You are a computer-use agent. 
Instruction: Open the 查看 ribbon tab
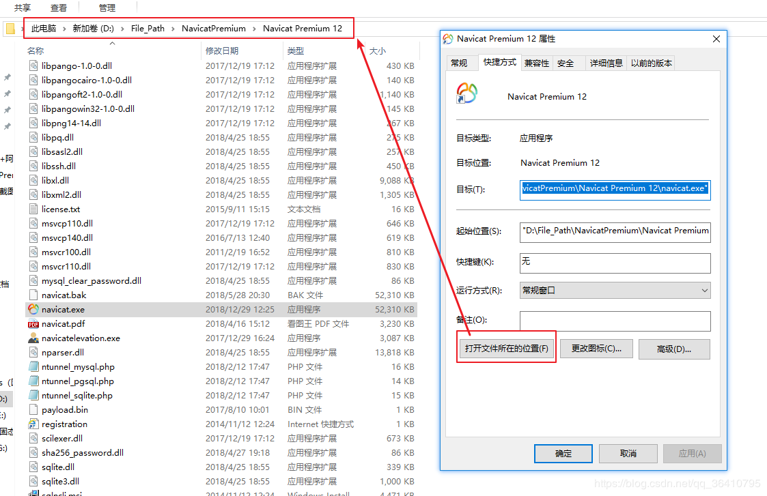pyautogui.click(x=59, y=8)
